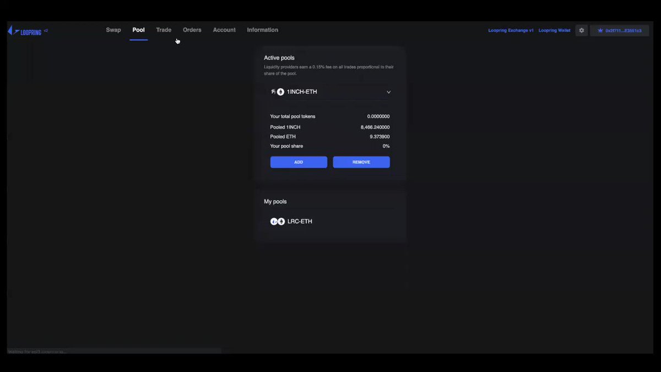
Task: View the Information tab
Action: (x=262, y=30)
